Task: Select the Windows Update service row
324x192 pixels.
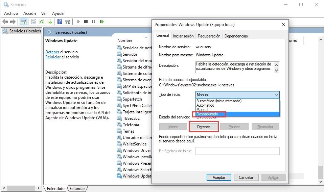Action: pos(134,176)
